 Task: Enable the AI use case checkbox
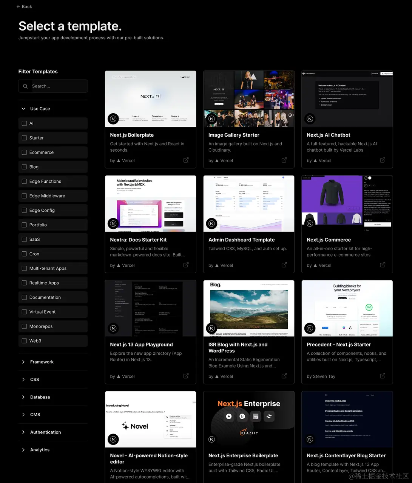click(x=25, y=123)
